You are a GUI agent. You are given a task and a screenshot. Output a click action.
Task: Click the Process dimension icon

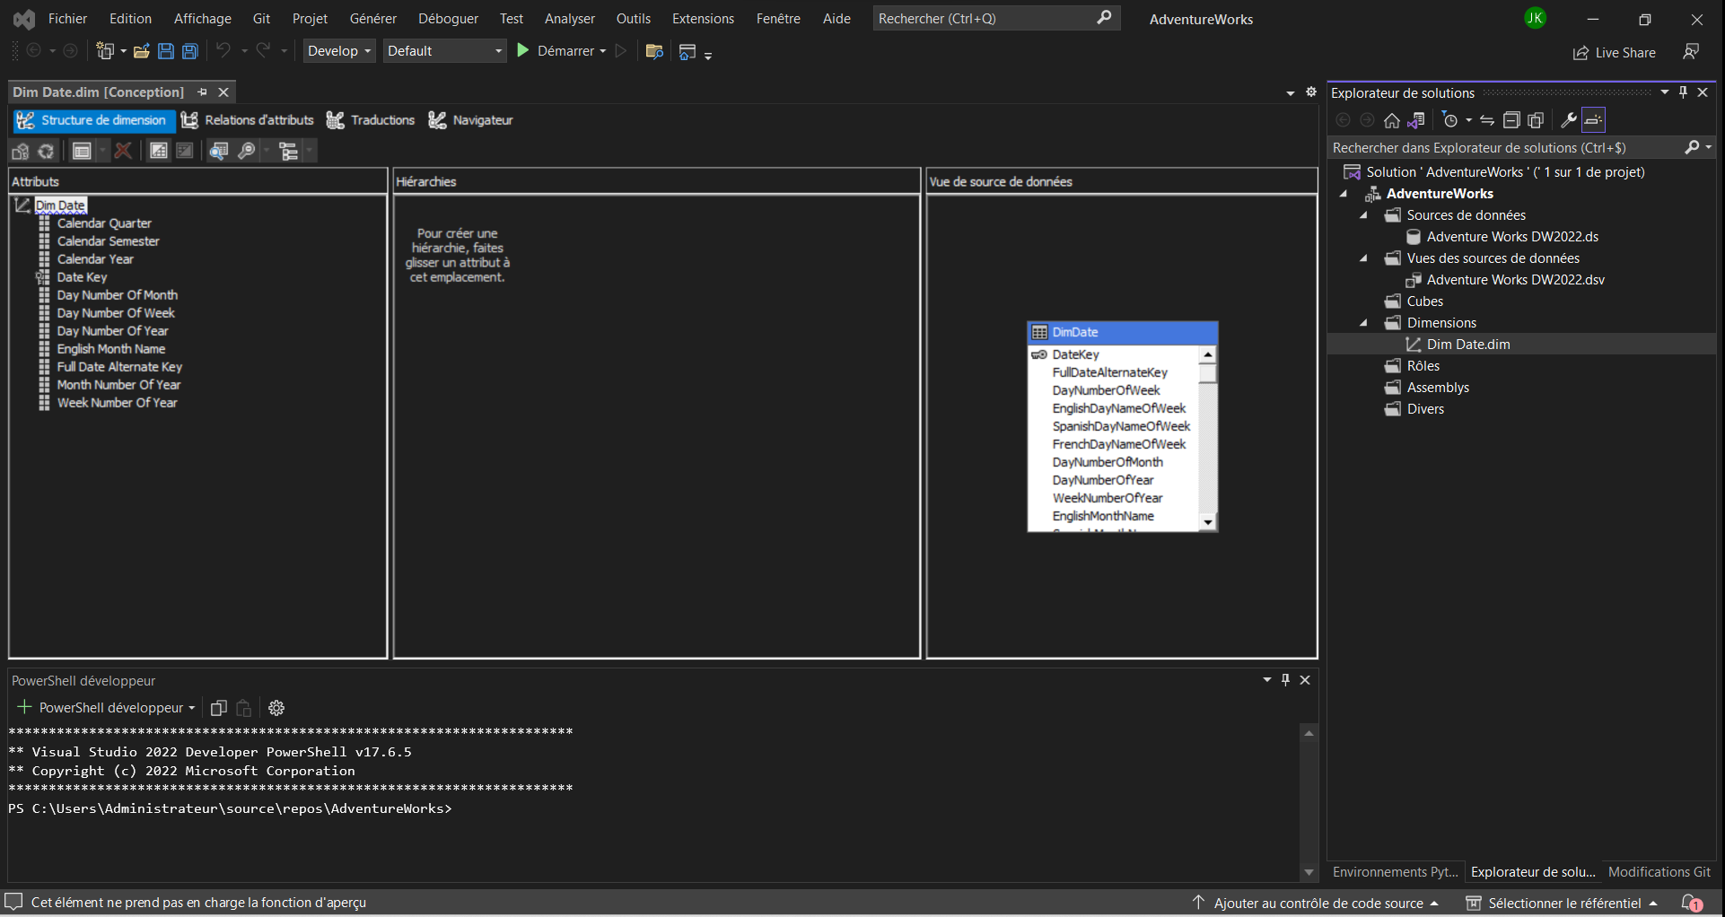pos(21,151)
